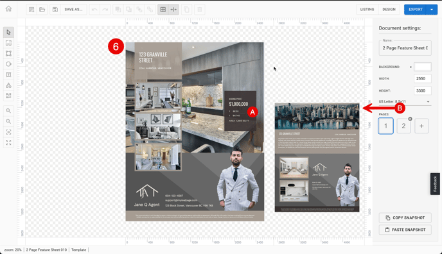Select the $1,000,000 price text
This screenshot has height=254, width=442.
point(238,104)
